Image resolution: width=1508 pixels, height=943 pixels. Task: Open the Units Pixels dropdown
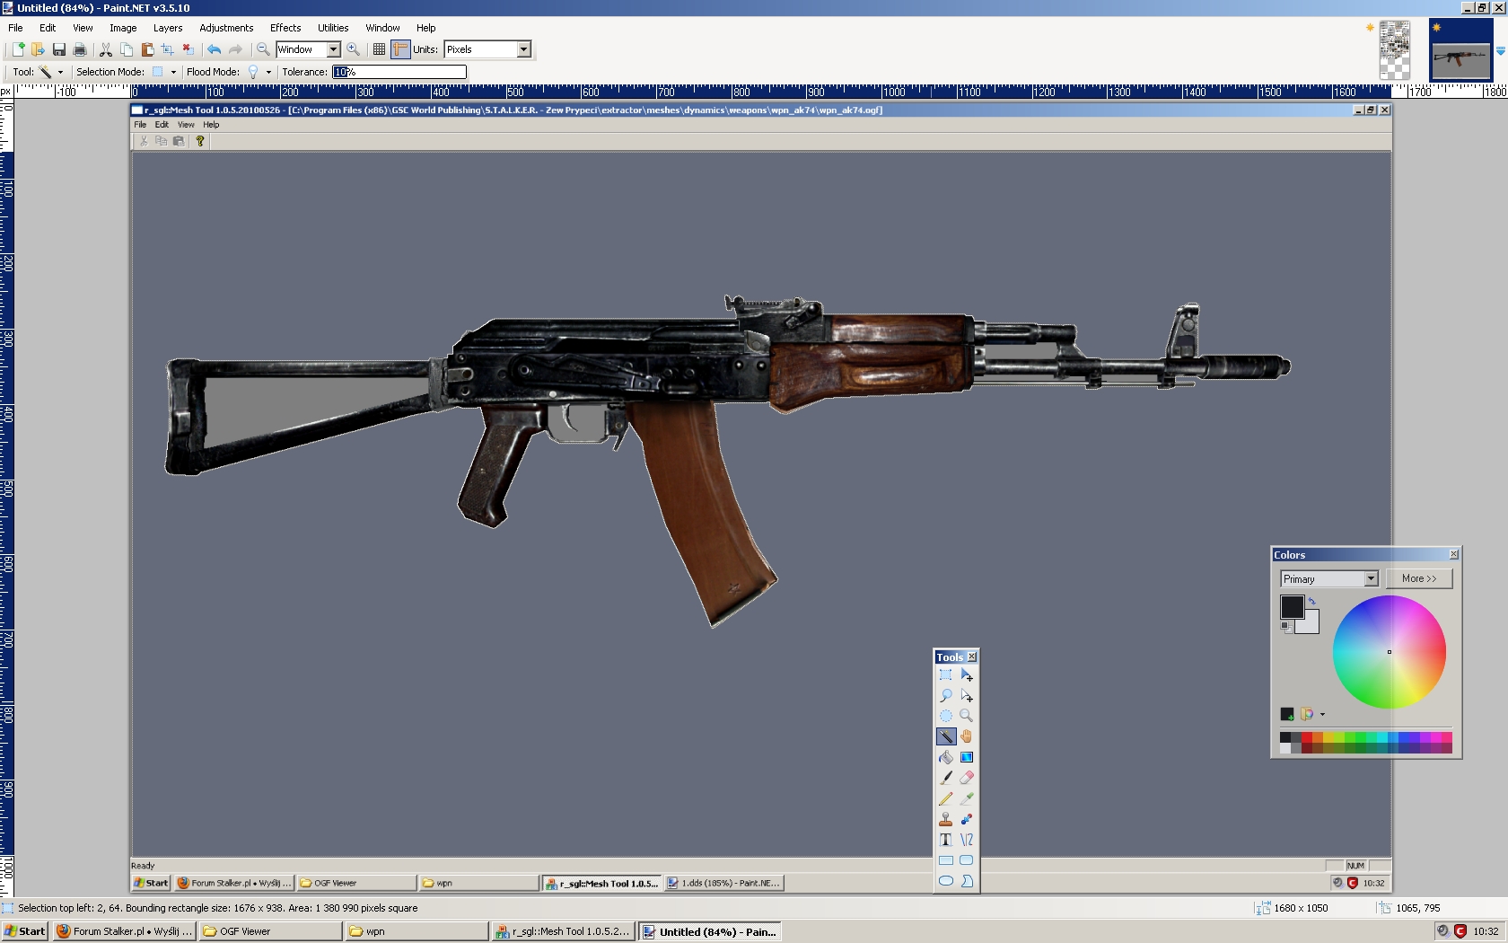pyautogui.click(x=523, y=49)
